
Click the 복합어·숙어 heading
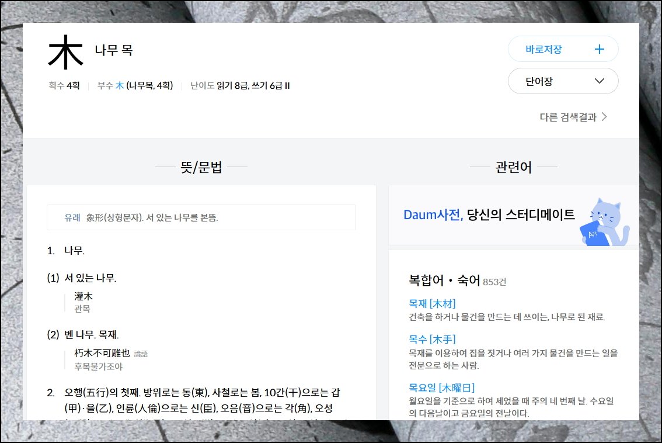coord(445,281)
